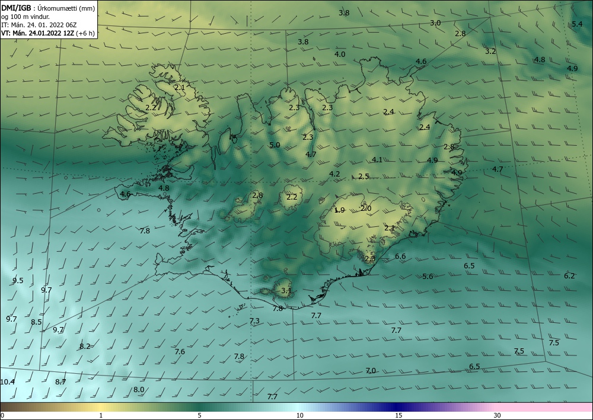This screenshot has height=420, width=593.
Task: Click the 10 tick on the color scale
Action: (x=299, y=415)
